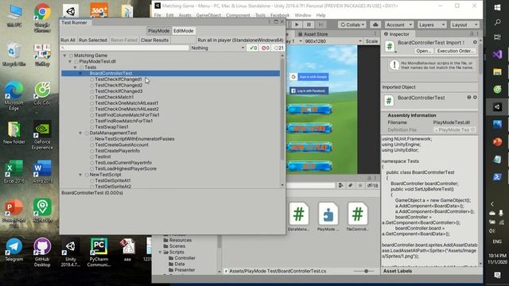Switch Test Runner to EditMode
509x286 pixels.
point(184,31)
